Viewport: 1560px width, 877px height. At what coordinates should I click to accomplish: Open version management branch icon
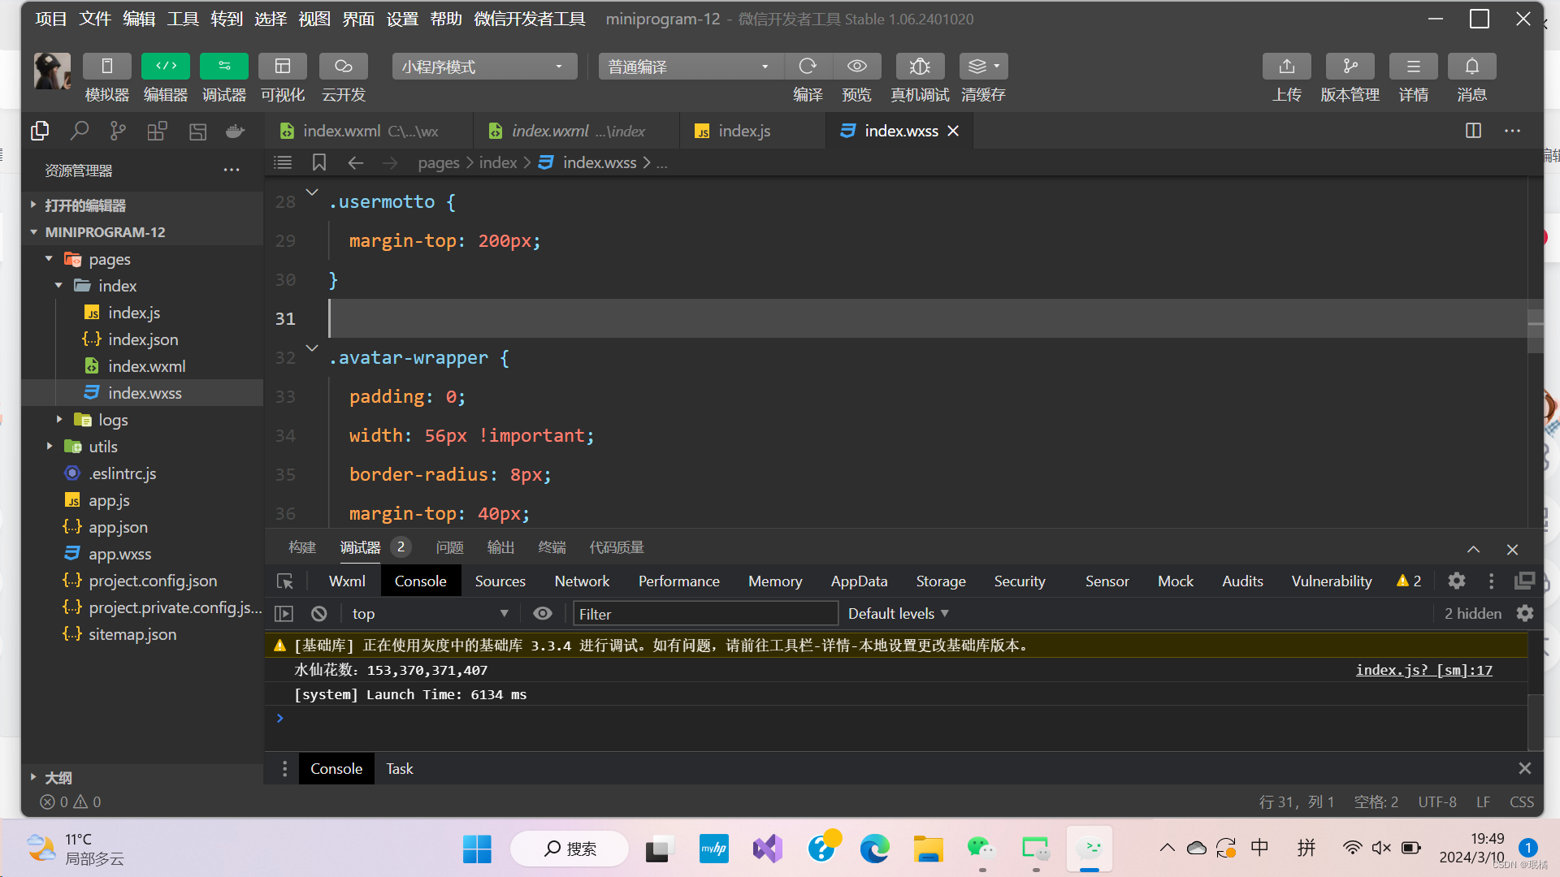(1350, 67)
